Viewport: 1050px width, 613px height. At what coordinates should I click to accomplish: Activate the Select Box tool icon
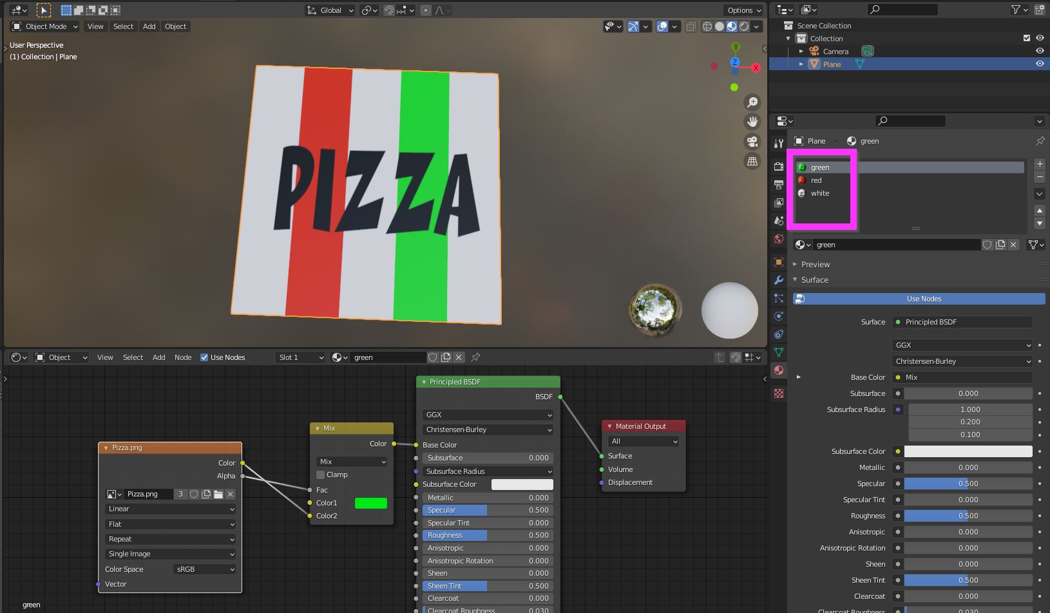[66, 10]
